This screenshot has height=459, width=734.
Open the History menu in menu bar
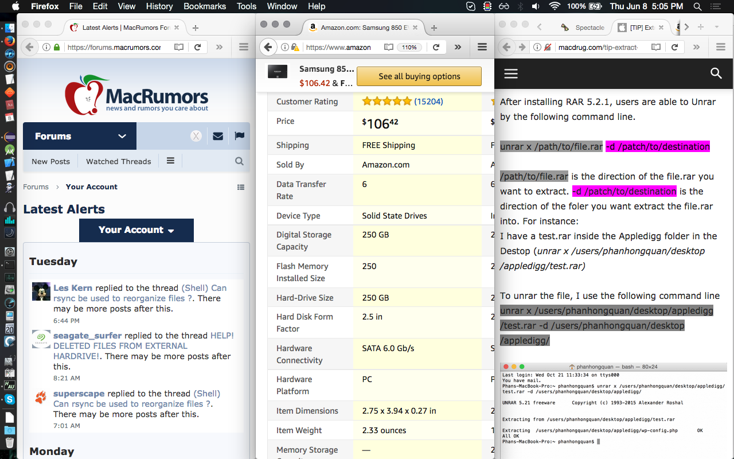tap(159, 6)
